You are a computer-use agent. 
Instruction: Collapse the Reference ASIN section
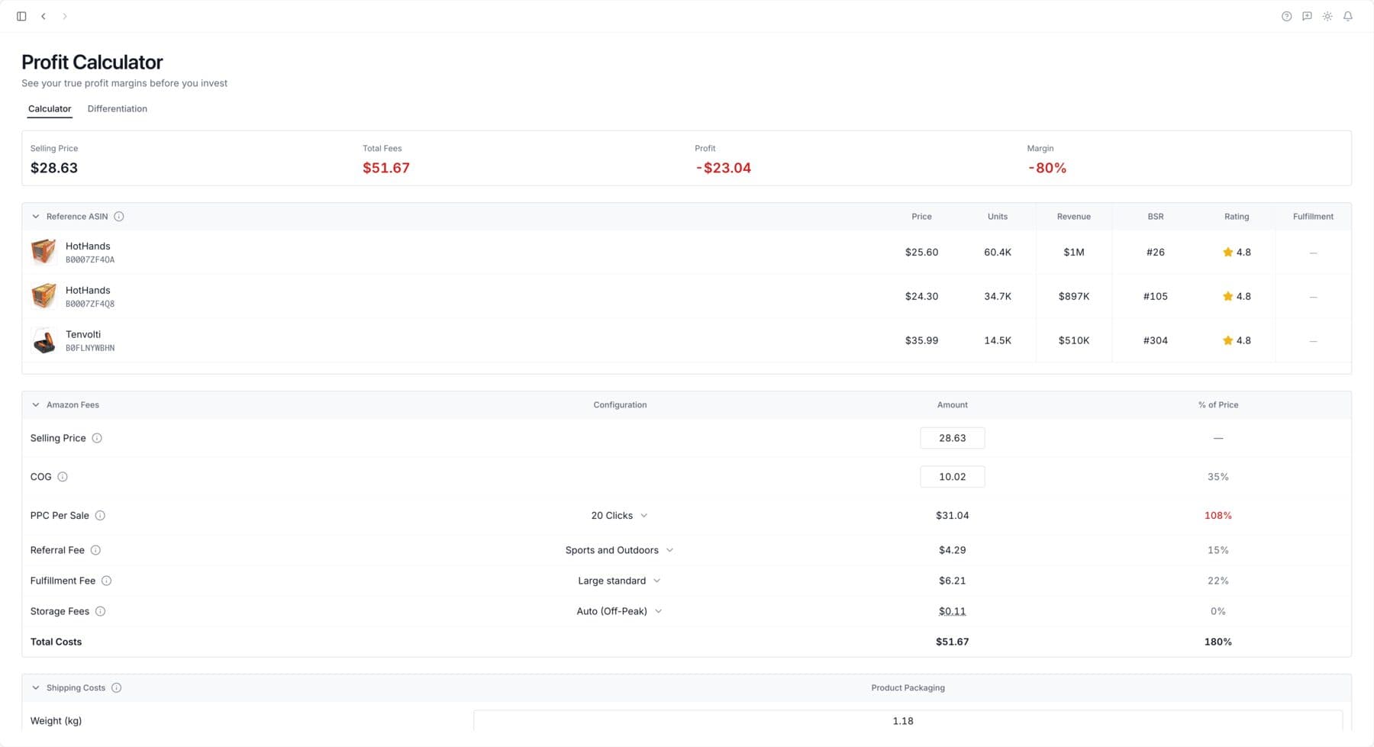(x=36, y=217)
